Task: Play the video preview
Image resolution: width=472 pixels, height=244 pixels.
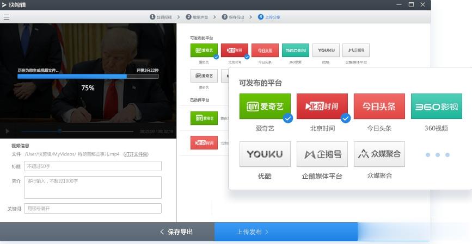Action: [x=7, y=132]
